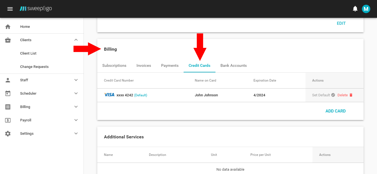Click the Additional Services heading
Screen dimensions: 377x174
click(124, 137)
